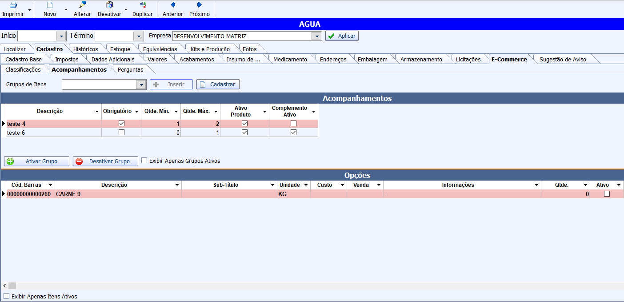Switch to the Perguntas tab
The height and width of the screenshot is (302, 624).
(130, 69)
